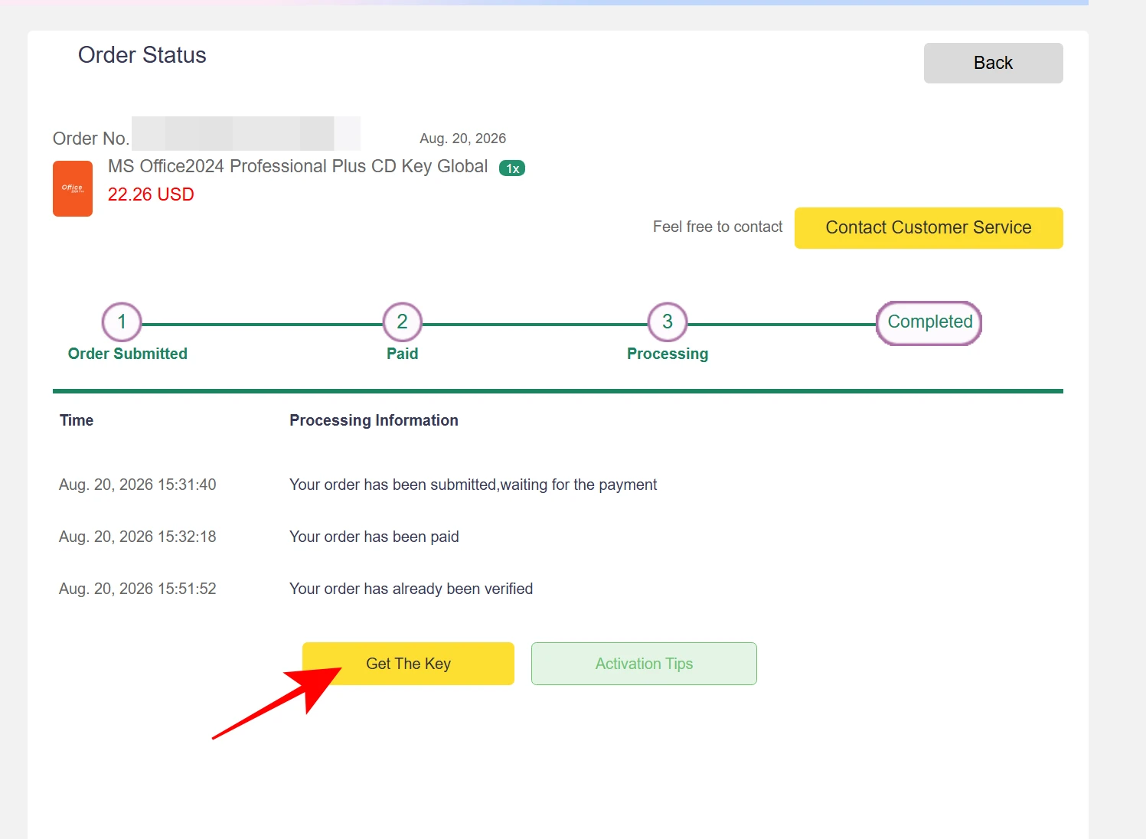Select step 1 Order Submitted circle
This screenshot has width=1146, height=839.
pyautogui.click(x=122, y=322)
